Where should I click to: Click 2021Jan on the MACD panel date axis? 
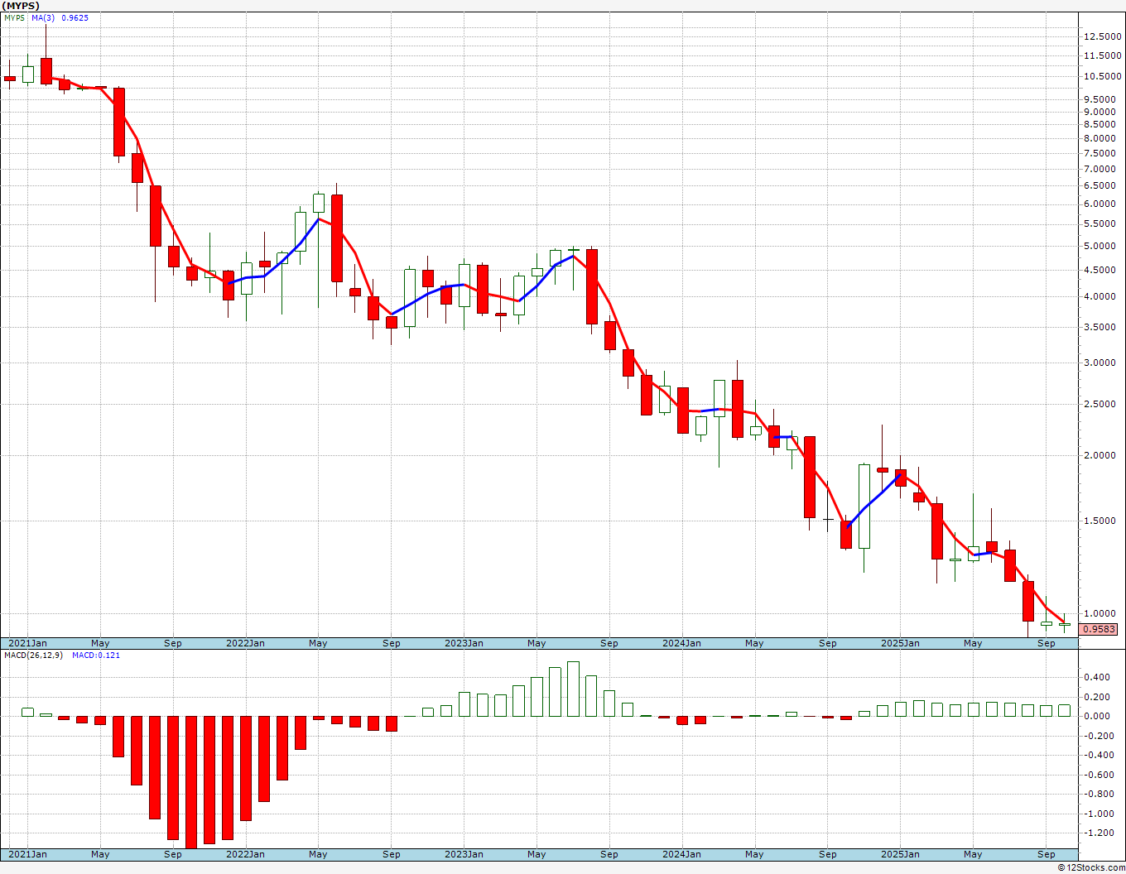point(27,854)
